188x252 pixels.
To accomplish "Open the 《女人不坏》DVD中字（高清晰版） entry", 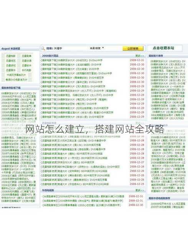I will 79,91.
